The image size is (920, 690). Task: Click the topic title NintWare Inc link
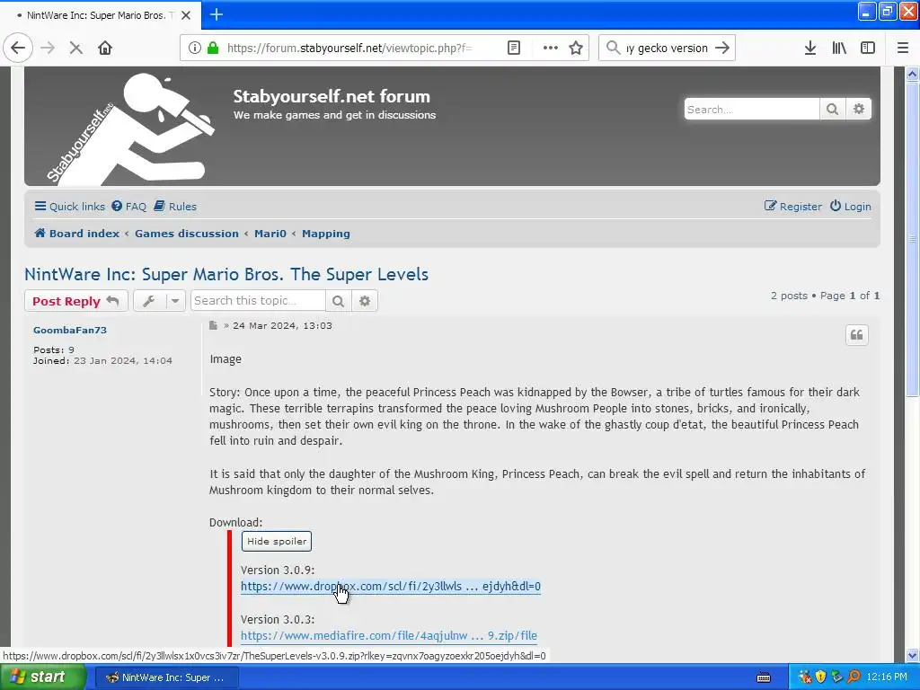coord(226,275)
